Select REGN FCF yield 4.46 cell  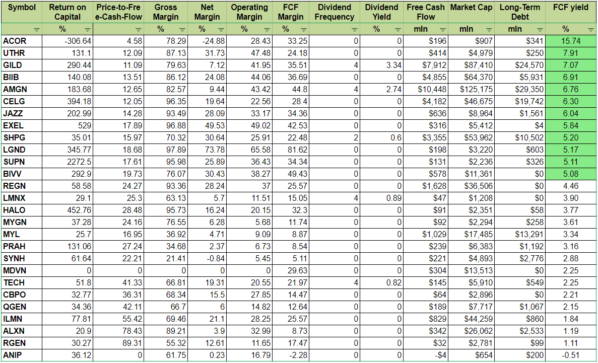click(x=570, y=186)
